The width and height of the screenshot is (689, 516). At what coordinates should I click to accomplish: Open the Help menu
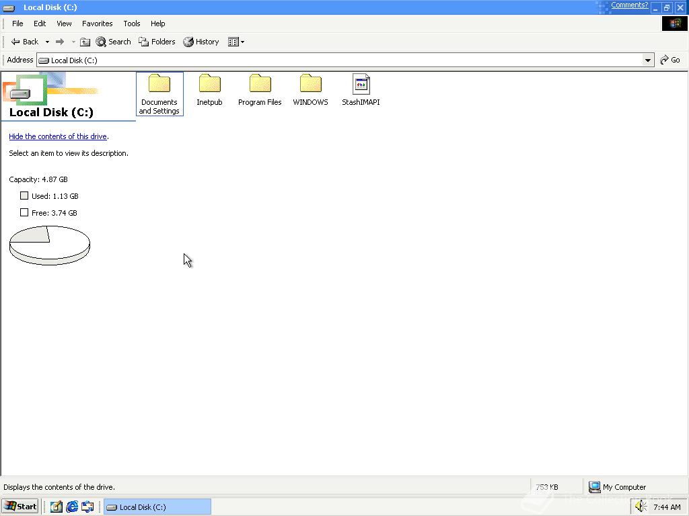[157, 24]
